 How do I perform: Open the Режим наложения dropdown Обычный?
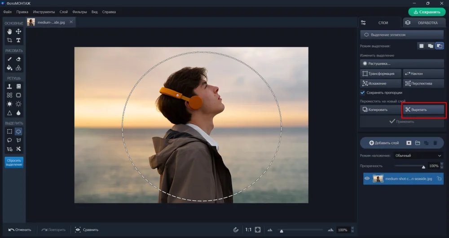pyautogui.click(x=418, y=155)
